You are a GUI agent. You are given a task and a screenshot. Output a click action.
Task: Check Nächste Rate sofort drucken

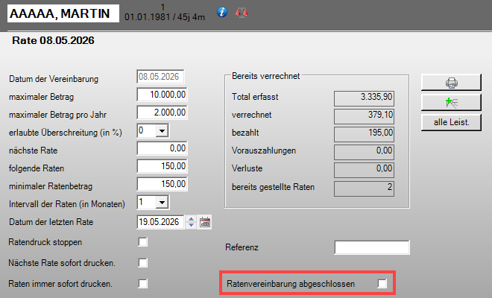tap(143, 262)
